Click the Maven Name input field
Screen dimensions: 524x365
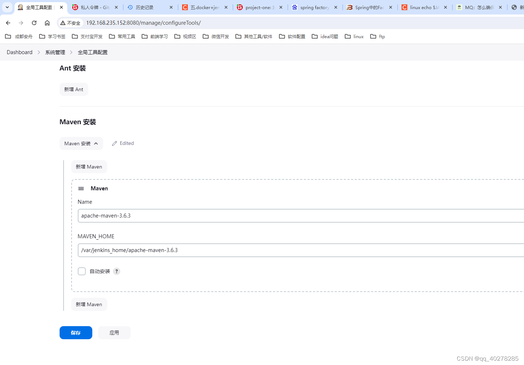(x=301, y=216)
